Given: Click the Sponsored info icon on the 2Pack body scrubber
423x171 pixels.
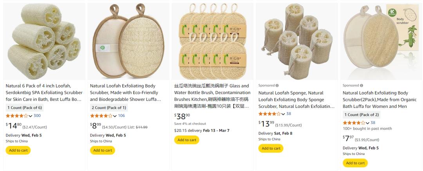Looking at the screenshot, I should pos(362,85).
